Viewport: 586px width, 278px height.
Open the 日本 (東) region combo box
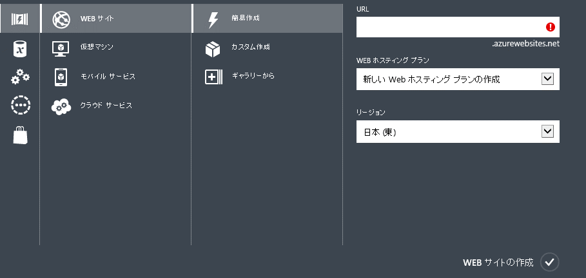click(x=458, y=131)
